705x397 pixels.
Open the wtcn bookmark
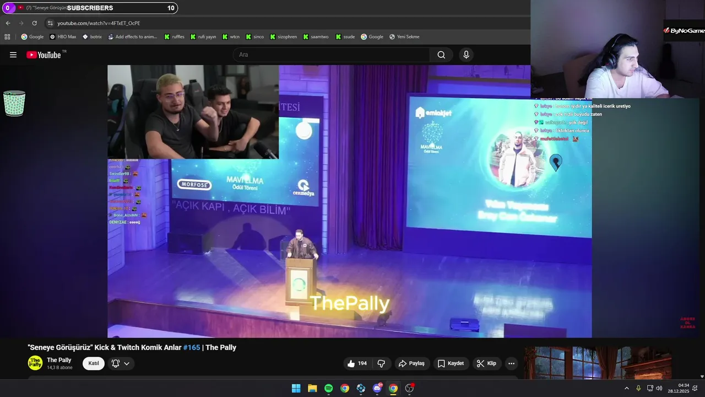(x=231, y=37)
